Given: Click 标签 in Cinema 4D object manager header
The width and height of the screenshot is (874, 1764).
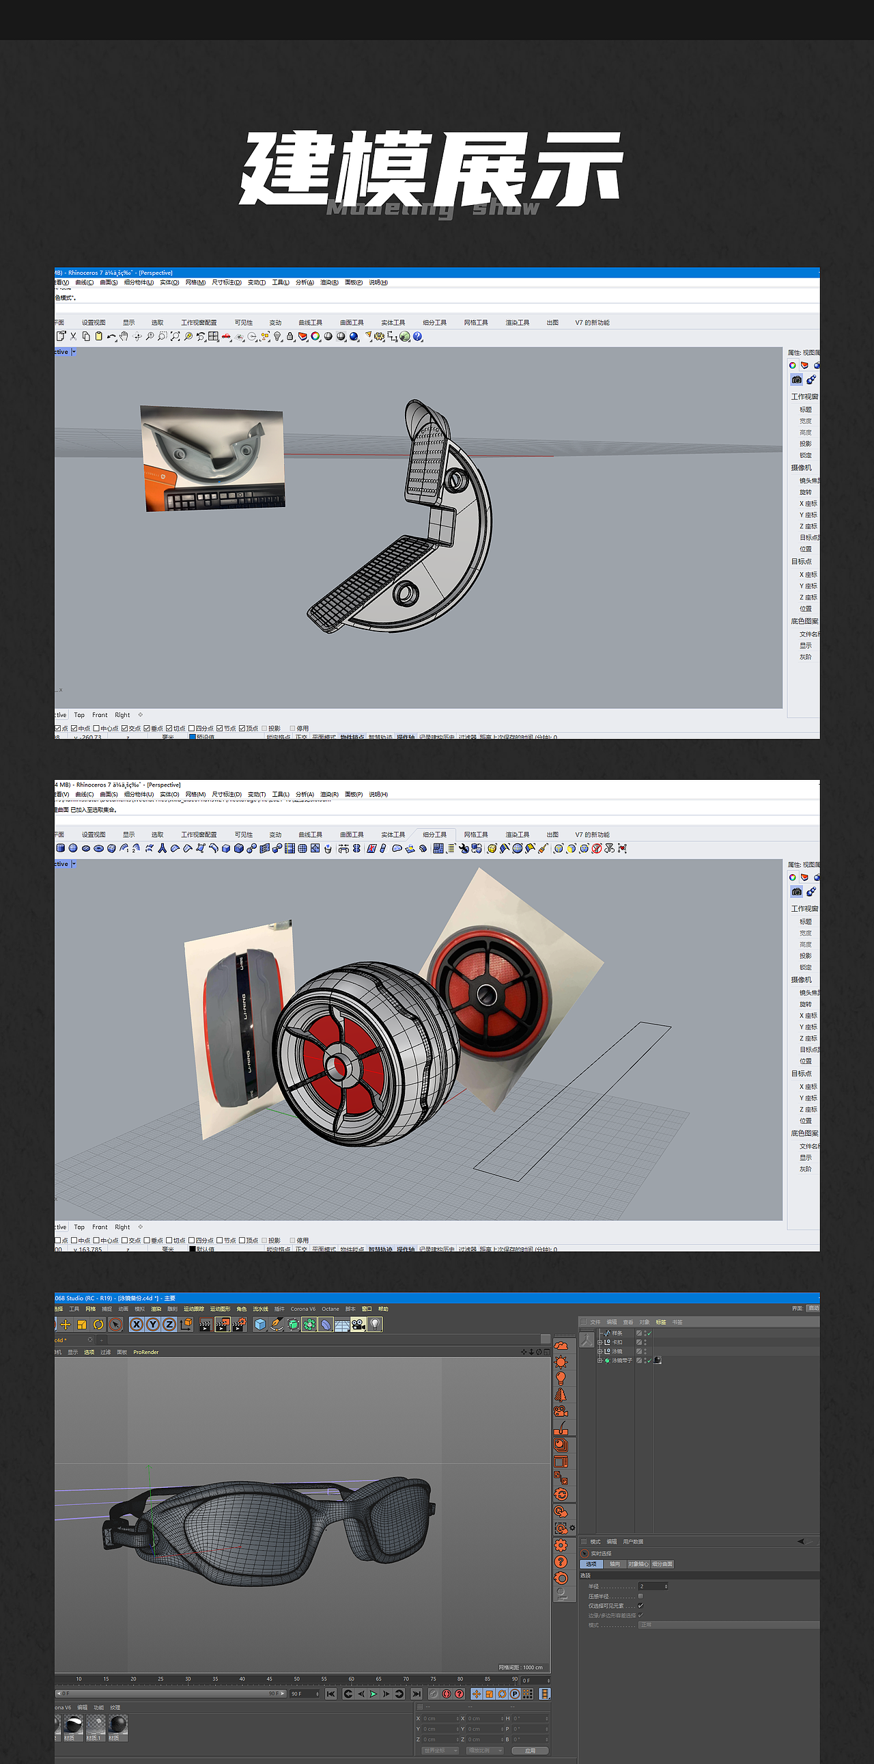Looking at the screenshot, I should click(661, 1322).
